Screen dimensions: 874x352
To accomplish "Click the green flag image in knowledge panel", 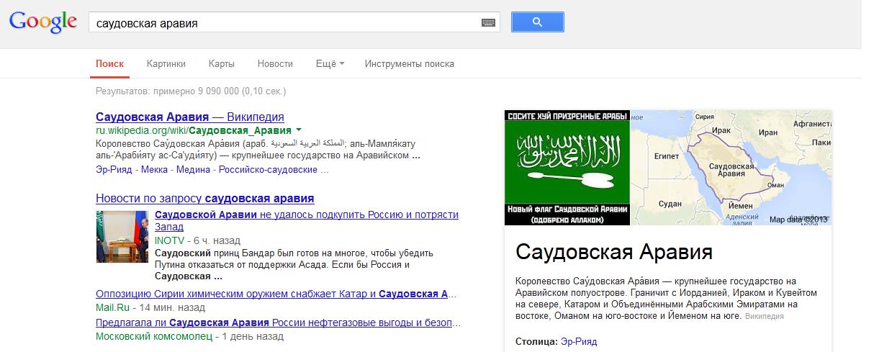I will click(x=567, y=168).
